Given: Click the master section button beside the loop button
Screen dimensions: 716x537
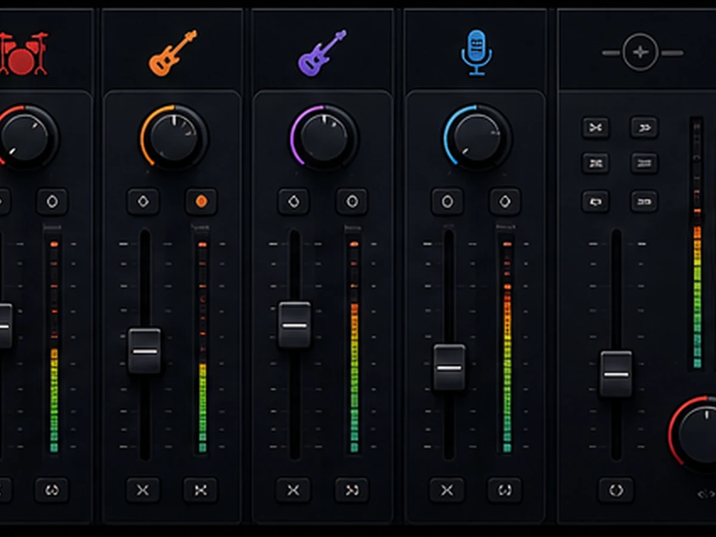Looking at the screenshot, I should tap(644, 201).
